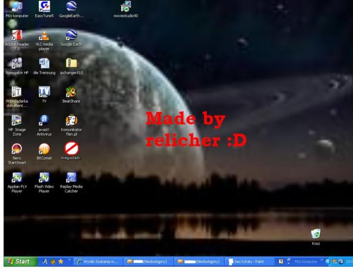Select the Flash Video Player shortcut
353x271 pixels.
(44, 182)
